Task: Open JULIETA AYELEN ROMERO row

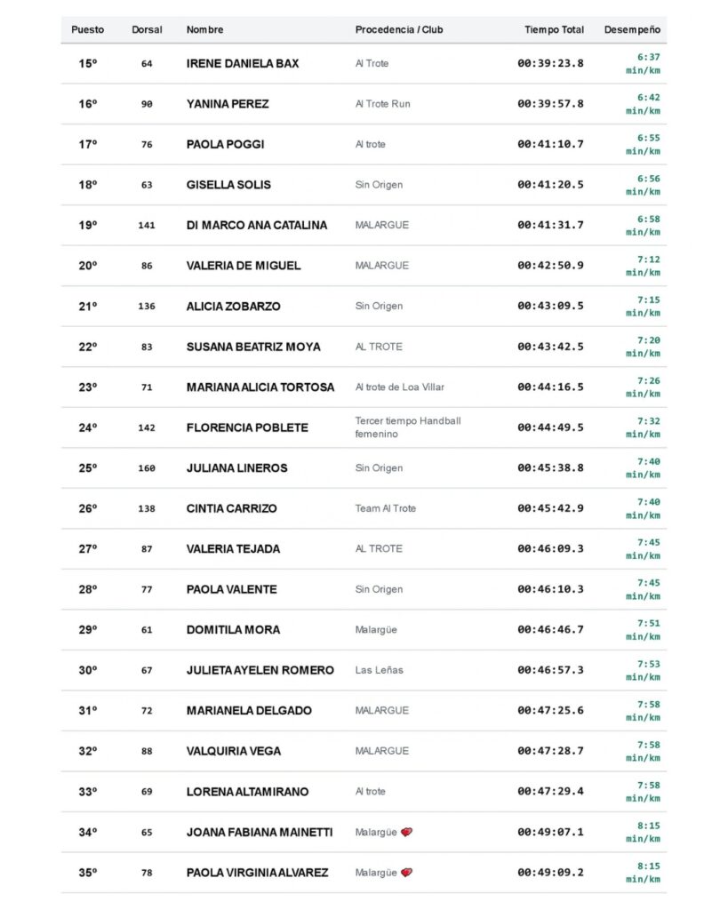Action: (x=364, y=670)
